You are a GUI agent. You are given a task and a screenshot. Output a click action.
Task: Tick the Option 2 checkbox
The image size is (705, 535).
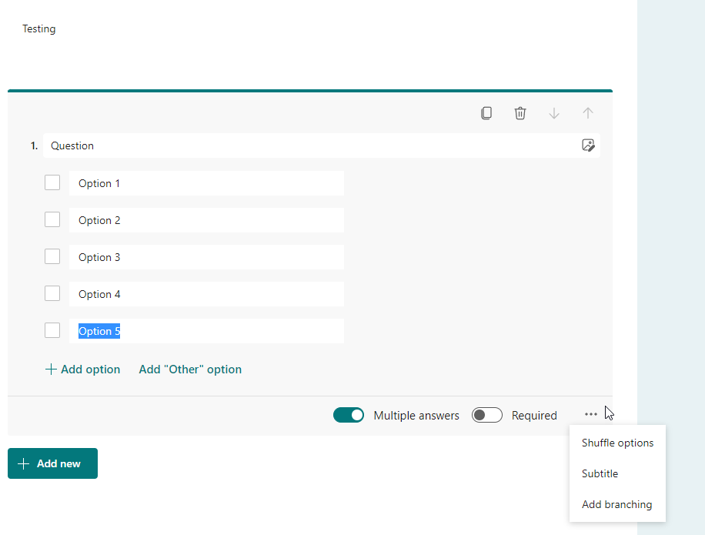coord(52,219)
